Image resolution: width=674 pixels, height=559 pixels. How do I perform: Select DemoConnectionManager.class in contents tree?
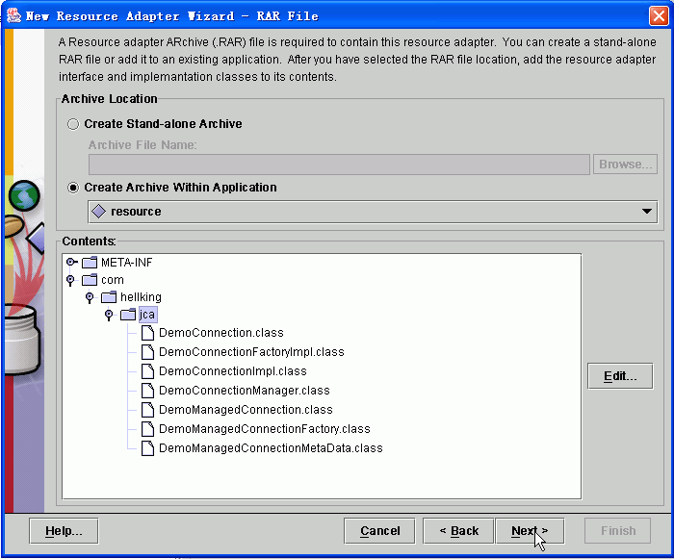245,391
